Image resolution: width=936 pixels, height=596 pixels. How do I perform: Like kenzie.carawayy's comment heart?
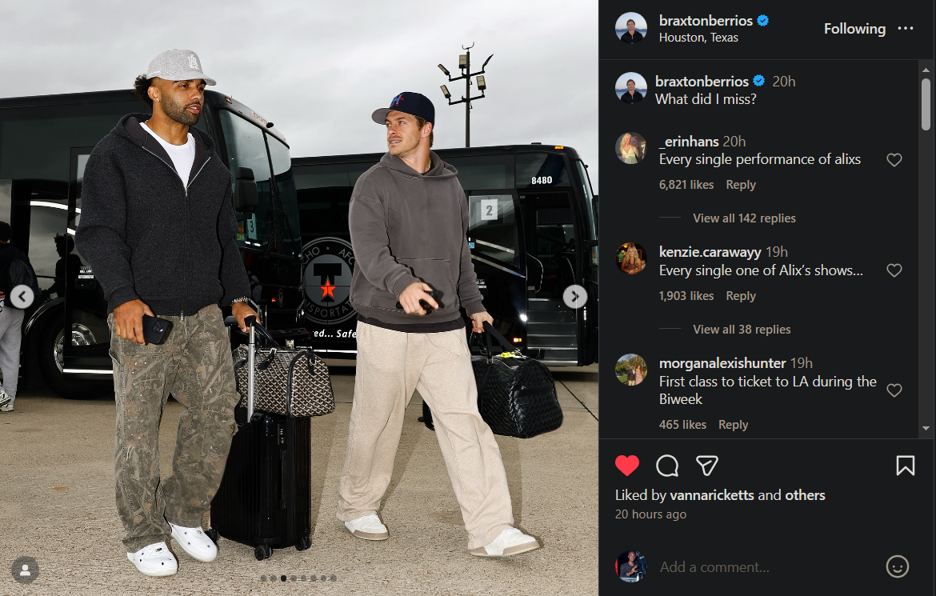click(894, 270)
